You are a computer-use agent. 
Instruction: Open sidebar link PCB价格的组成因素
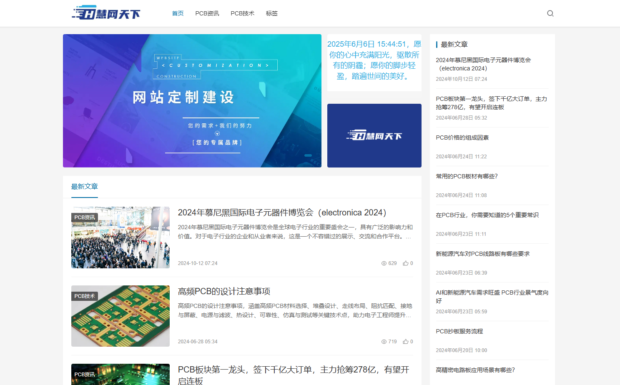point(462,137)
